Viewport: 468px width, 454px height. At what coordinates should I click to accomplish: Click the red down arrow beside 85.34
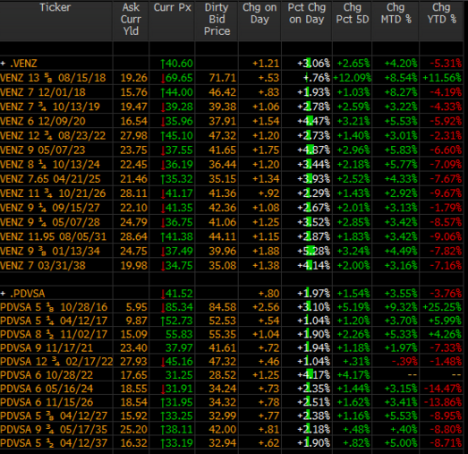[x=163, y=307]
